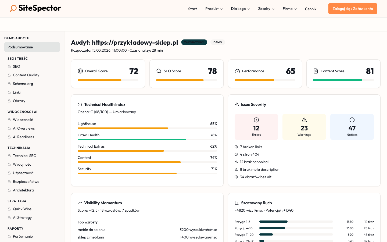The height and width of the screenshot is (242, 387).
Task: Click the info icon above 47 Notices
Action: [352, 120]
